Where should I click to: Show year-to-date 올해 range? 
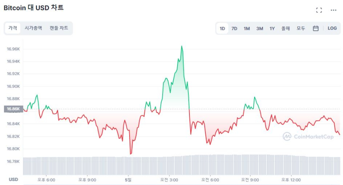286,28
